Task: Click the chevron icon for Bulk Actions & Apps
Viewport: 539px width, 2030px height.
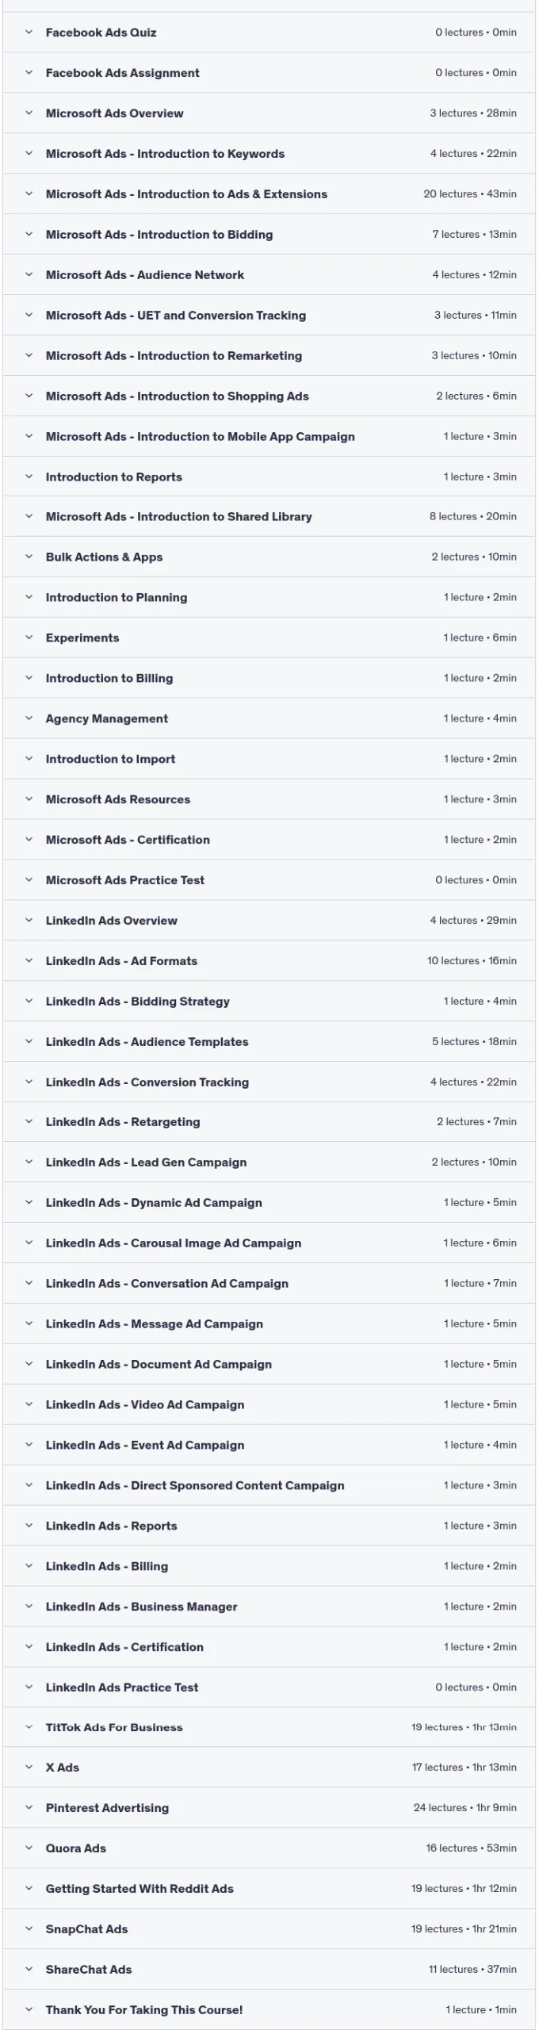Action: (29, 557)
